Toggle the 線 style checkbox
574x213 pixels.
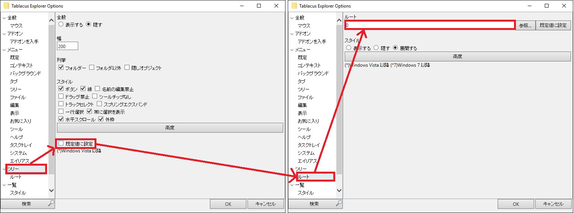pyautogui.click(x=83, y=89)
